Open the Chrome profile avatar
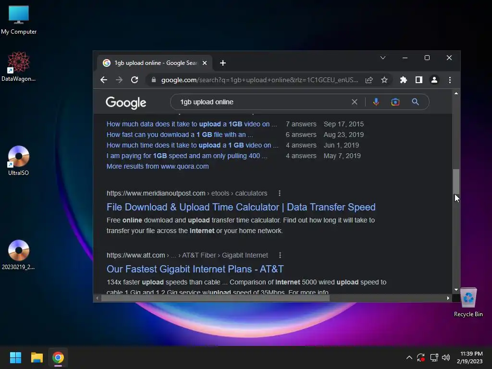 coord(434,80)
